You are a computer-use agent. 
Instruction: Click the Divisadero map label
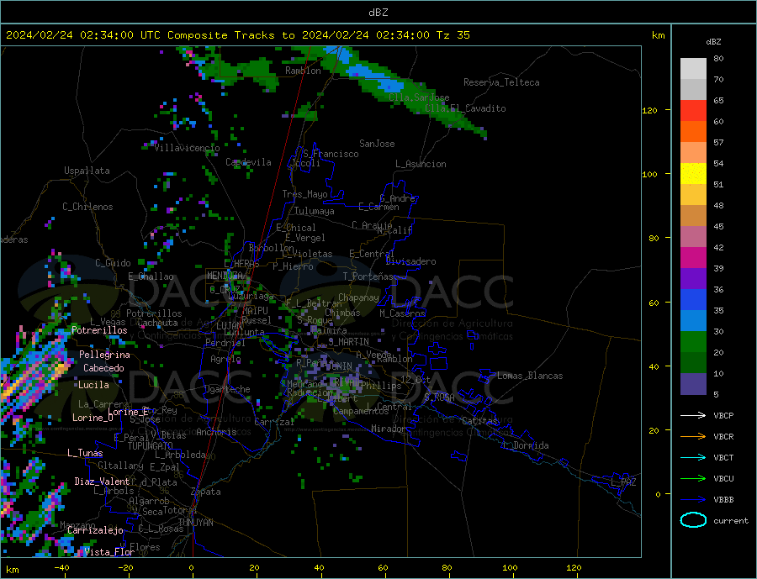[410, 261]
